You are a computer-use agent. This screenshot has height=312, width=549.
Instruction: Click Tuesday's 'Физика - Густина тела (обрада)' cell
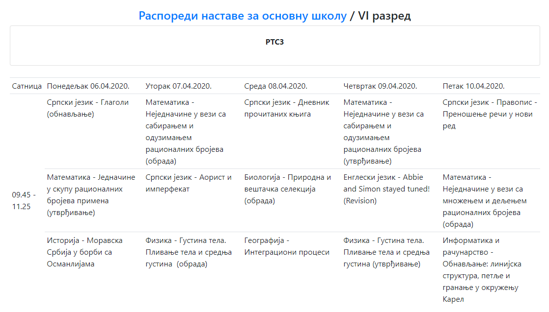pos(189,252)
